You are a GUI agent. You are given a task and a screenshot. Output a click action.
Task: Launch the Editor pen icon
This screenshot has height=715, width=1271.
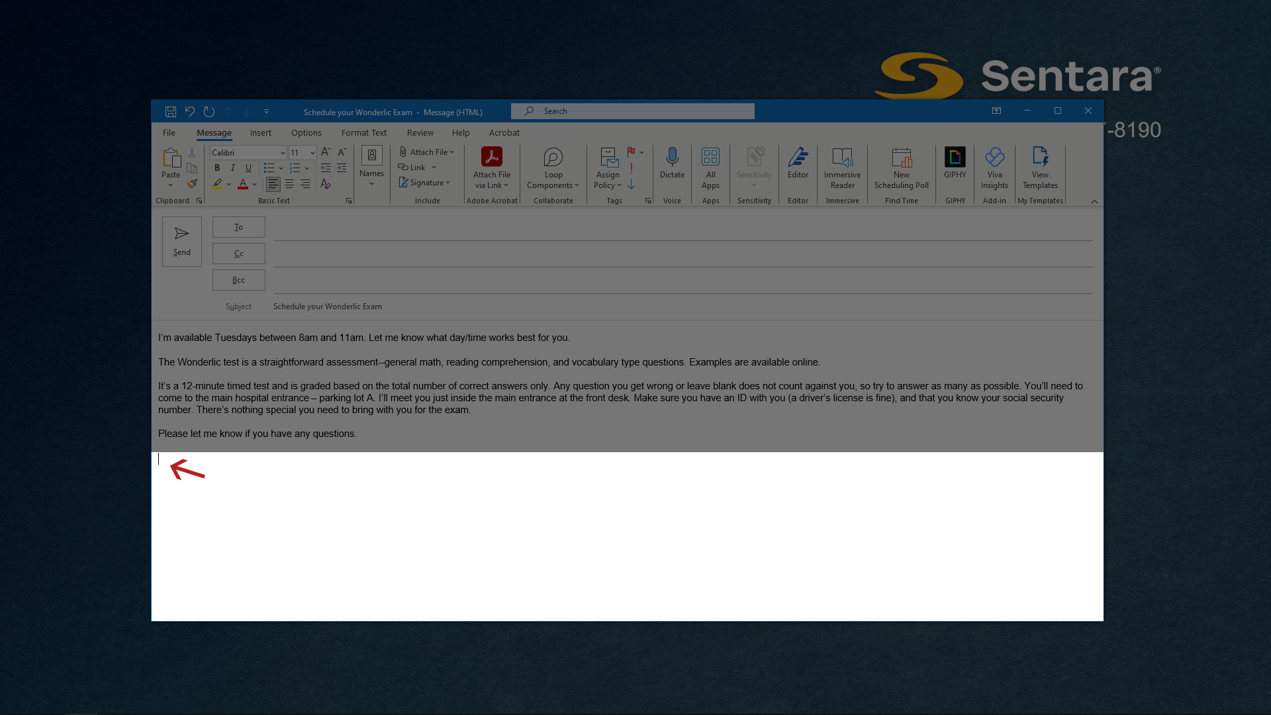tap(798, 157)
